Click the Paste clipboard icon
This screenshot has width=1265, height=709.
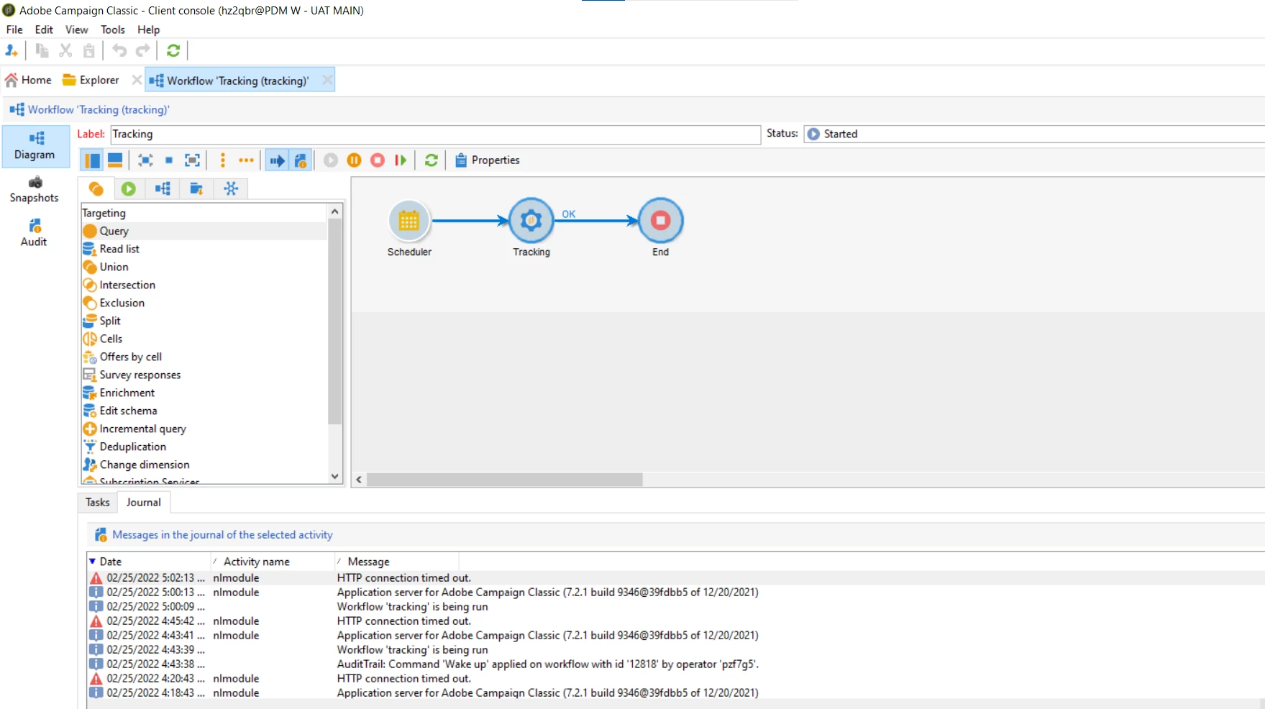[89, 50]
